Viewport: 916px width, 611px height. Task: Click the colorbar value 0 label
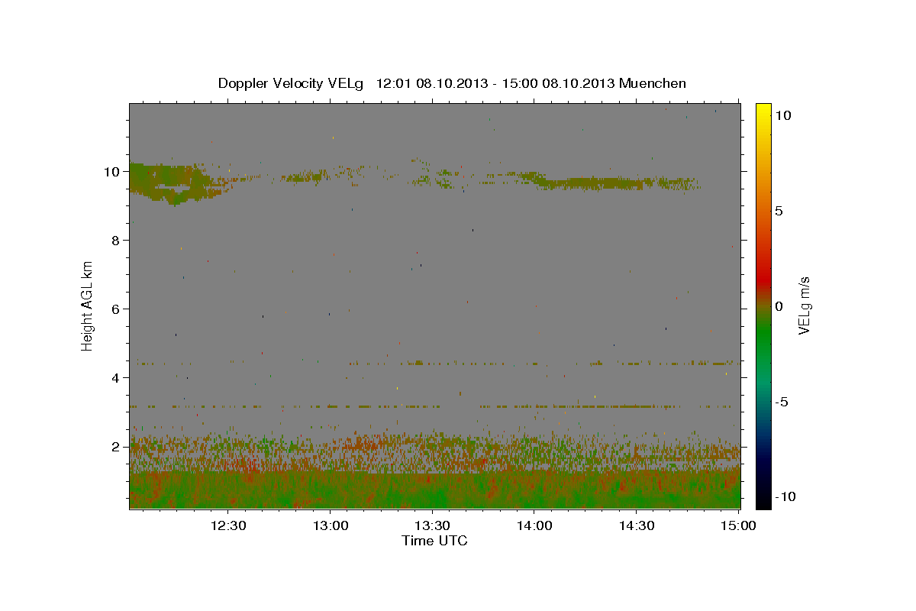point(779,306)
